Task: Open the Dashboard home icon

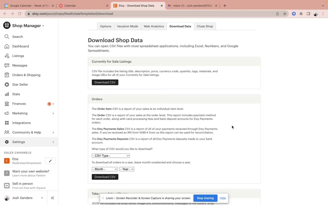Action: 7,46
